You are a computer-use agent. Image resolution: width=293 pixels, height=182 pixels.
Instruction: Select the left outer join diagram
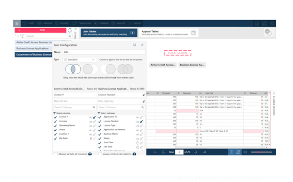tap(90, 69)
